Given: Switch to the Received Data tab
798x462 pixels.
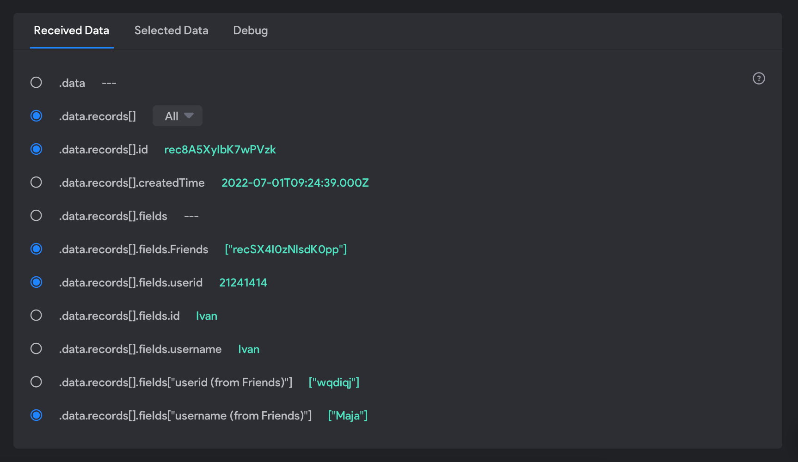Looking at the screenshot, I should click(x=72, y=30).
